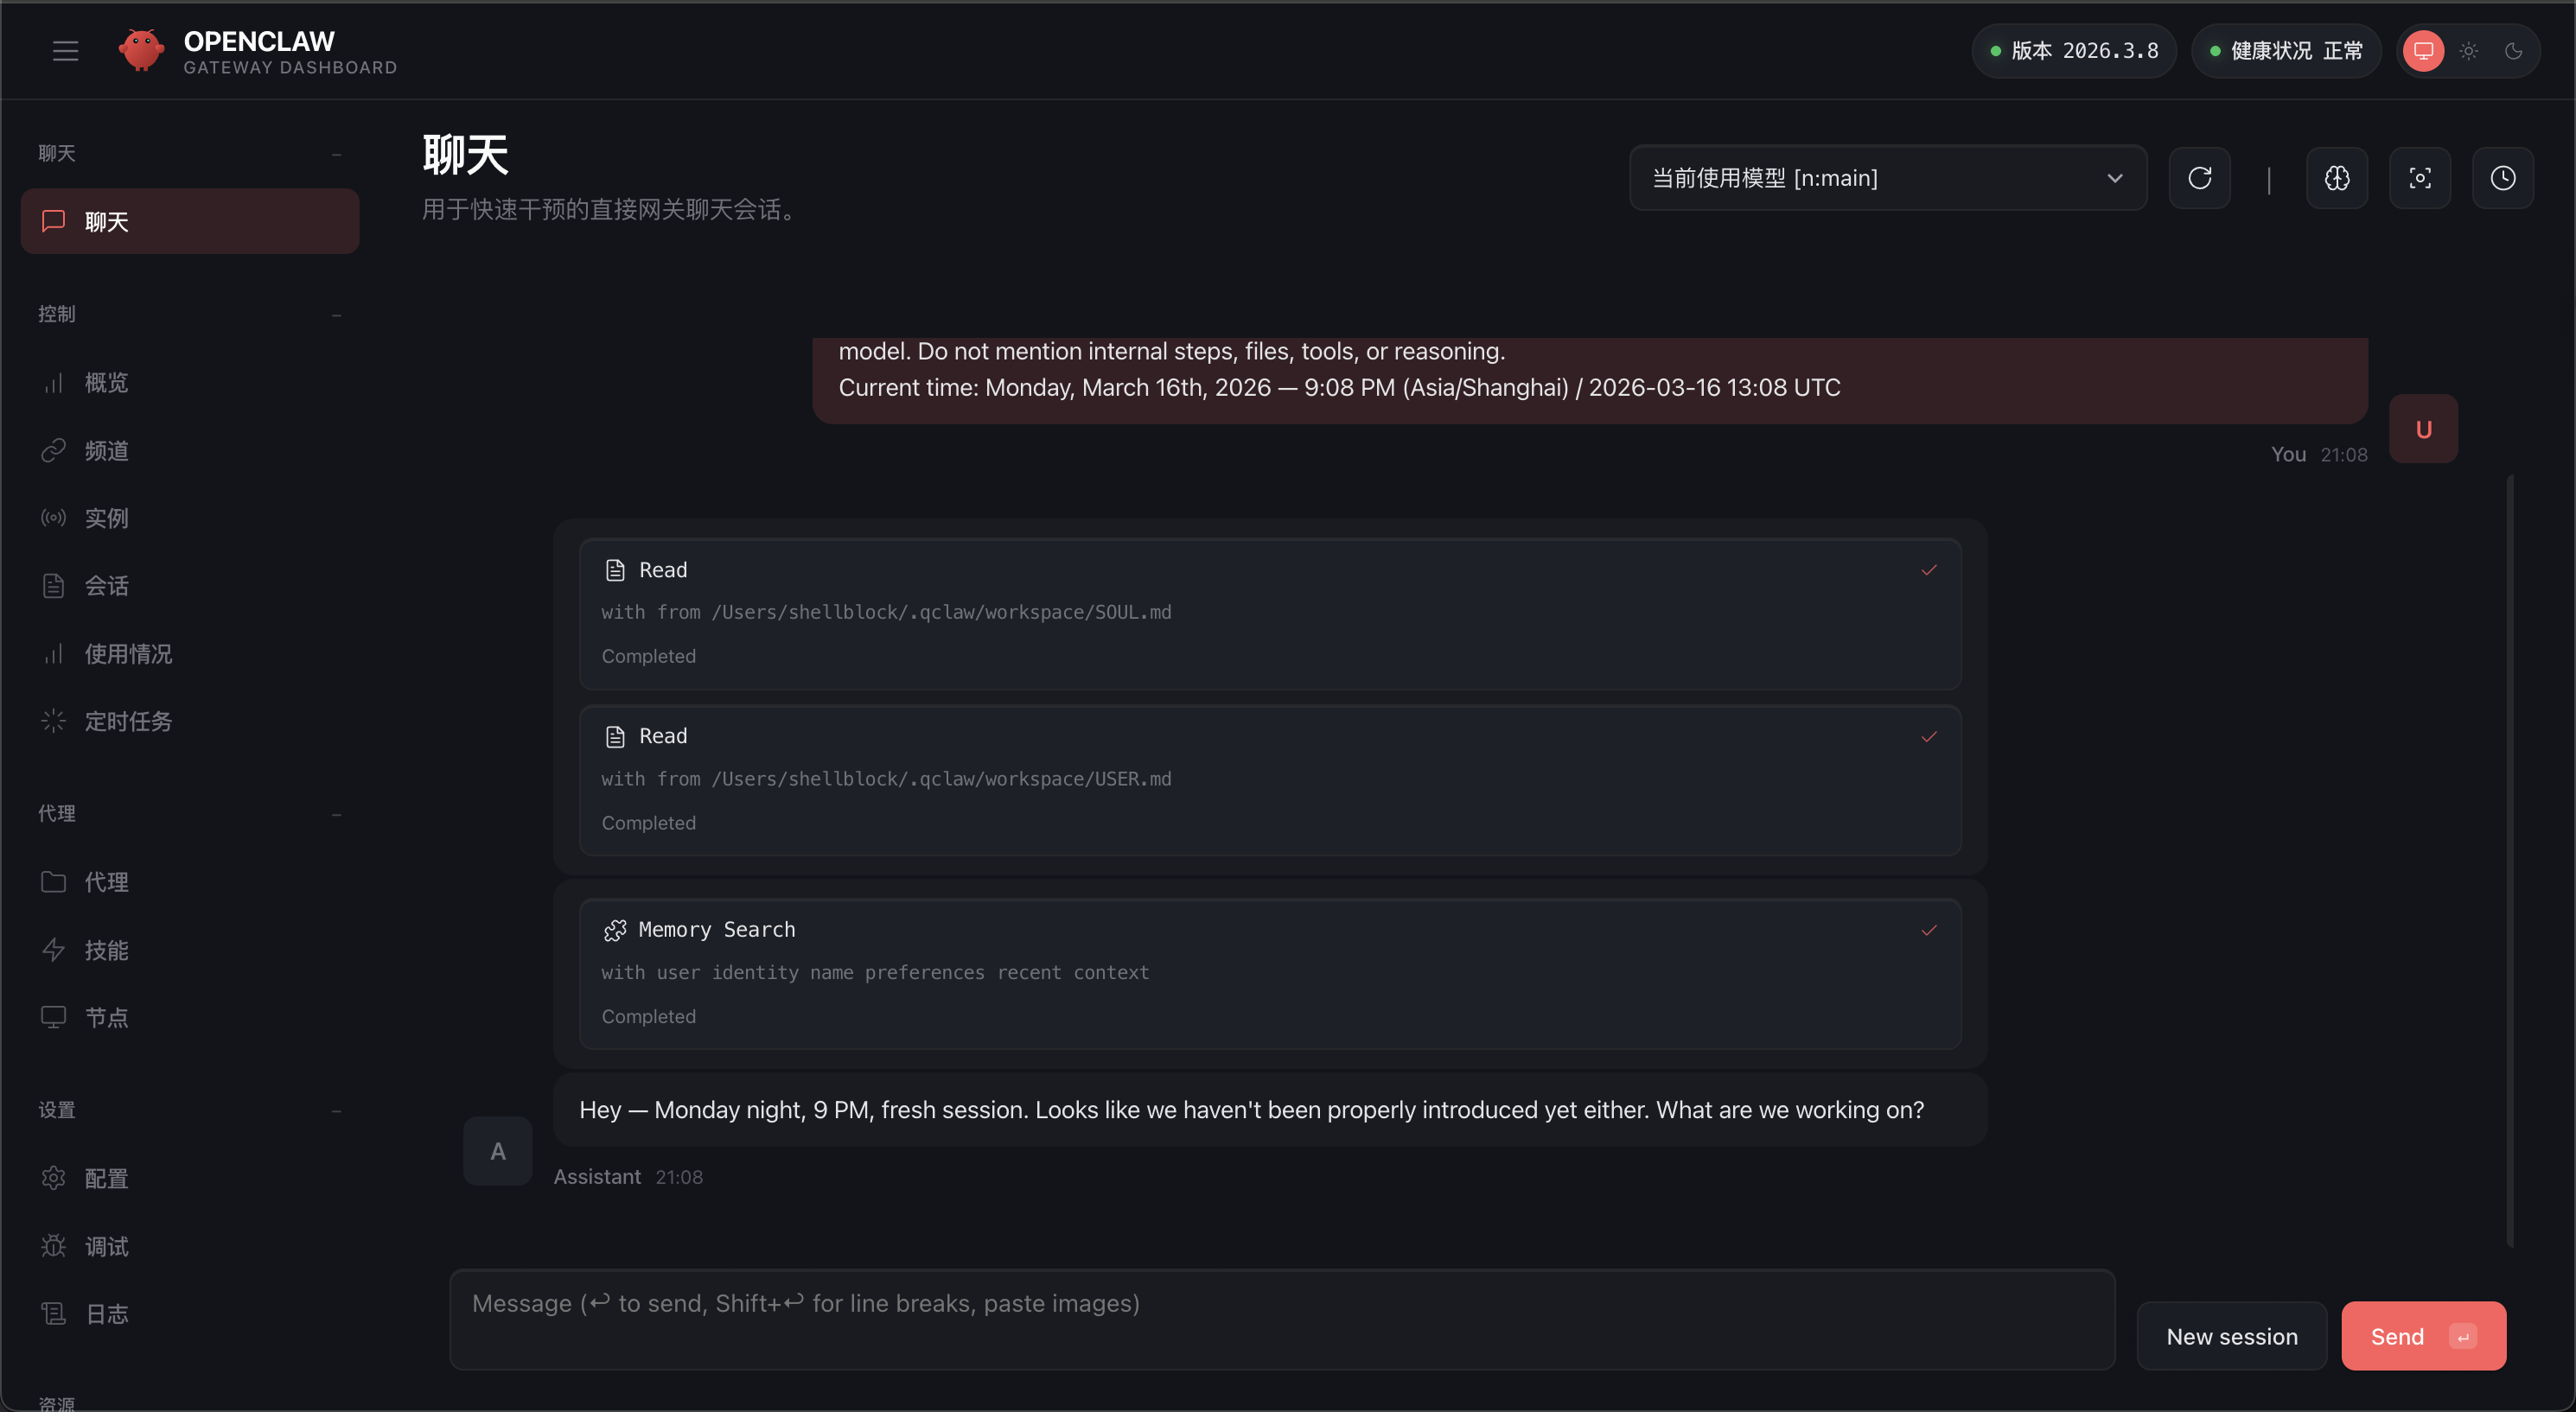Select the light theme sun icon
The height and width of the screenshot is (1412, 2576).
pyautogui.click(x=2468, y=51)
